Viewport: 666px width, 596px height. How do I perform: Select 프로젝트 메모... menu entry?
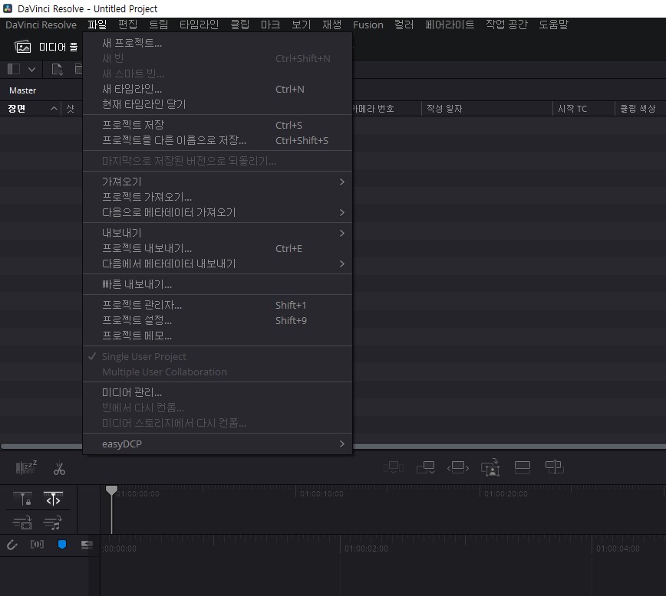(217, 336)
